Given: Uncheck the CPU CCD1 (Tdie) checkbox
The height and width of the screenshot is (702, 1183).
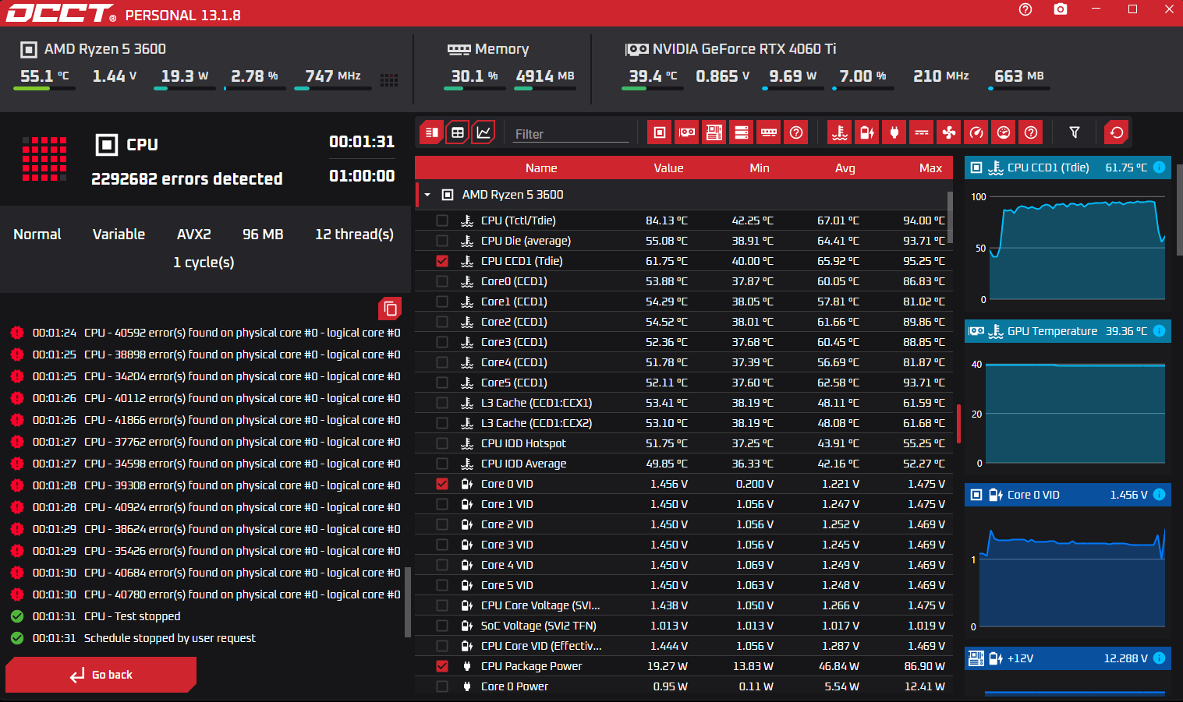Looking at the screenshot, I should coord(442,261).
